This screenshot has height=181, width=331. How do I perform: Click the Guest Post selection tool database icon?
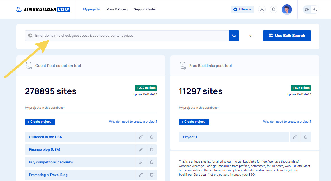pos(29,66)
